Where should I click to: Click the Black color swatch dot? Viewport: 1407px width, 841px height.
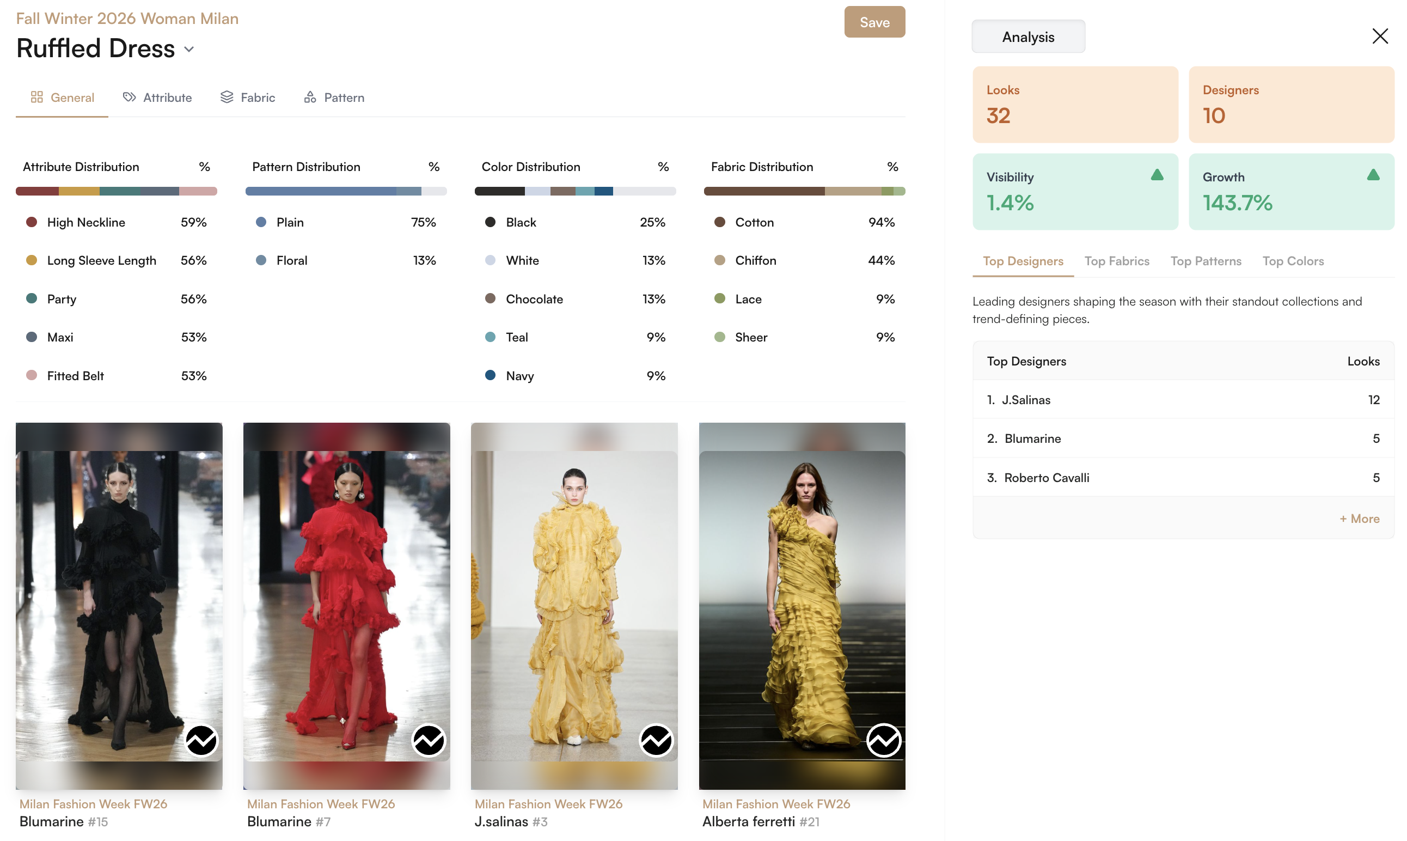(491, 222)
